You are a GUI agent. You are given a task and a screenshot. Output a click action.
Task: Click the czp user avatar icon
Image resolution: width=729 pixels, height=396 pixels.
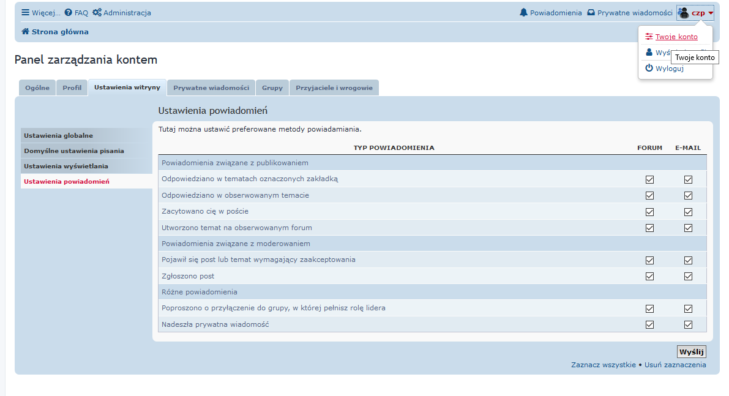[x=684, y=13]
